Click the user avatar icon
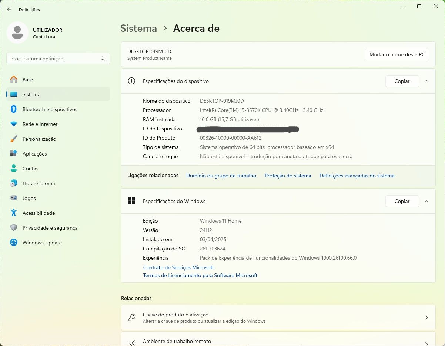This screenshot has height=346, width=445. 17,33
